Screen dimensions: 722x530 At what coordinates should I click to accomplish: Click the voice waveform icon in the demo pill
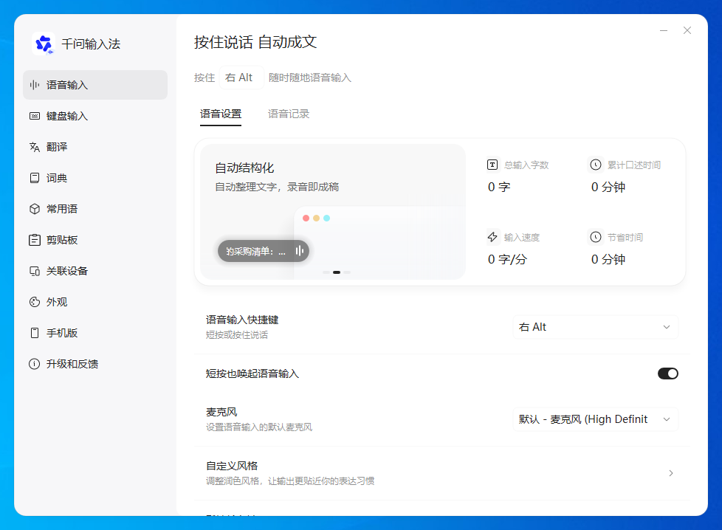(300, 251)
